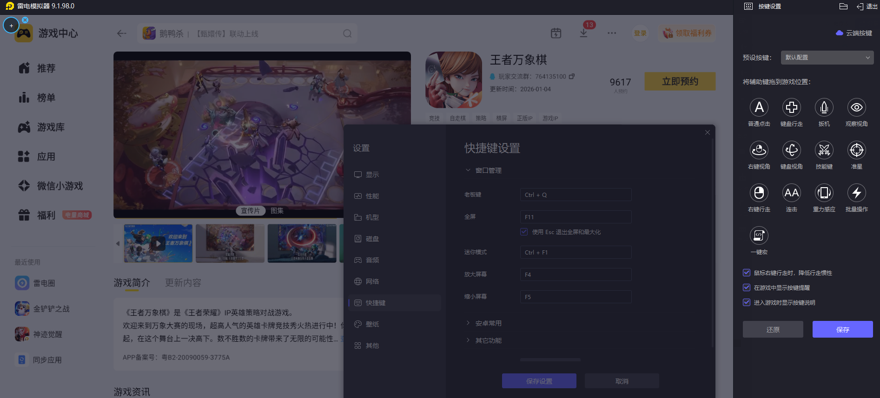880x398 pixels.
Task: Play the first trailer thumbnail video
Action: tap(158, 243)
